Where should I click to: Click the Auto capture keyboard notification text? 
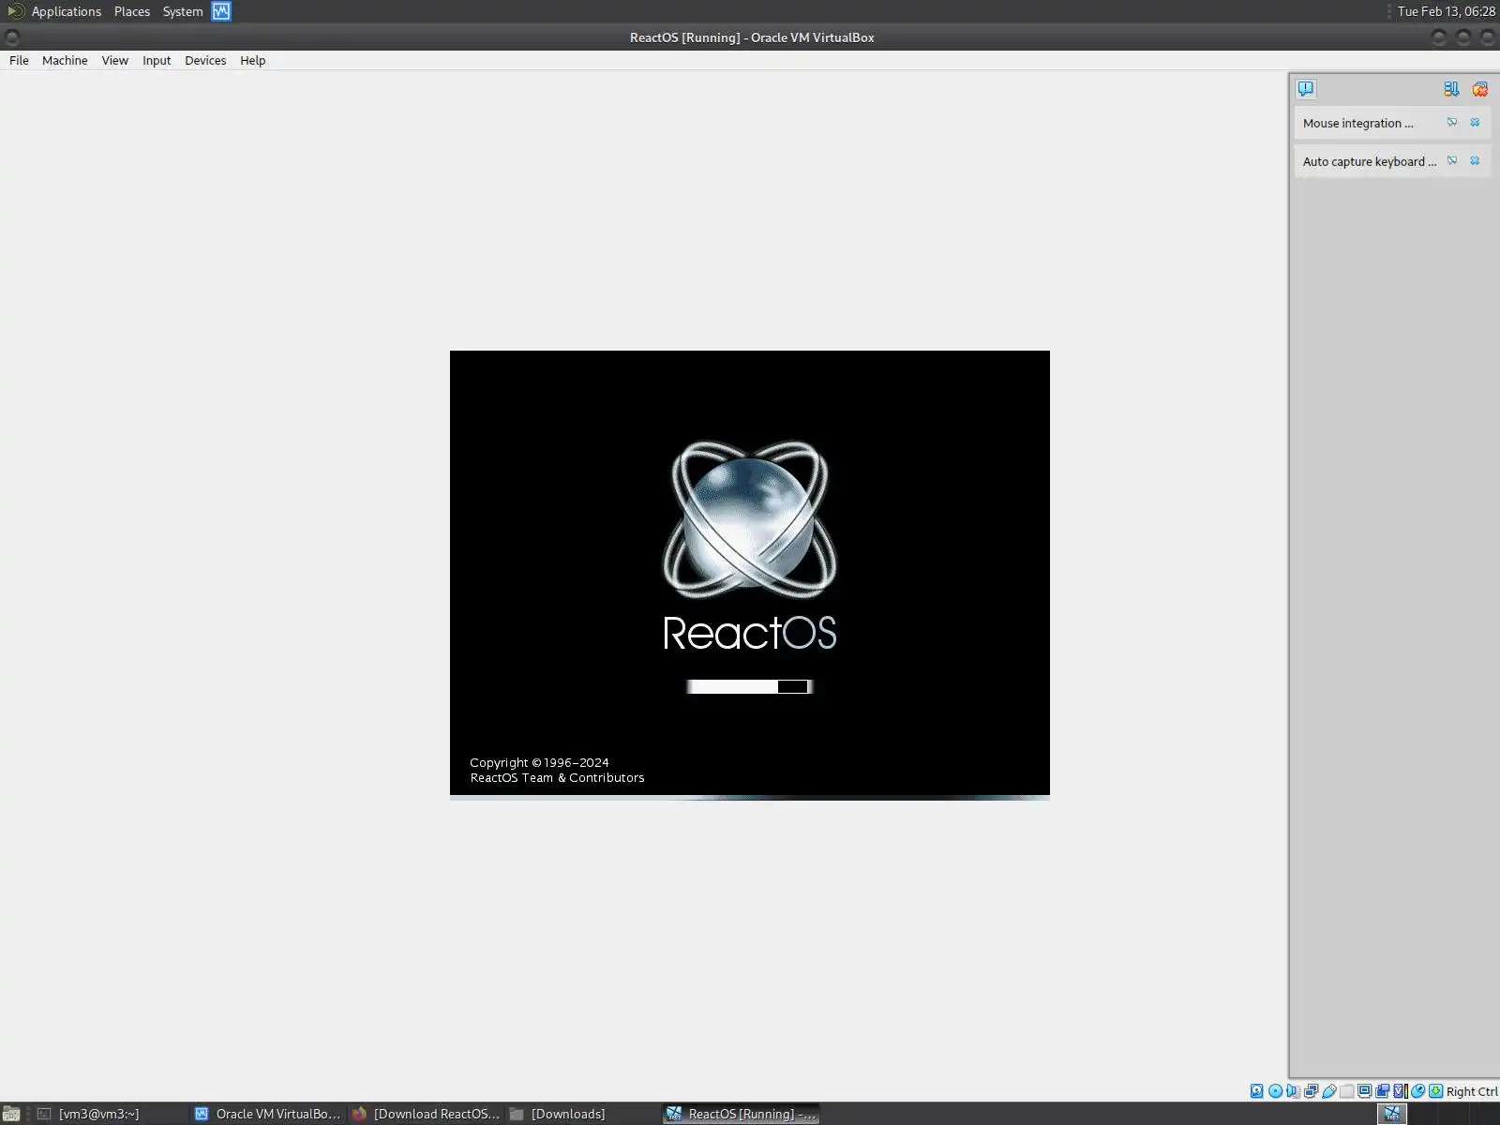point(1369,161)
